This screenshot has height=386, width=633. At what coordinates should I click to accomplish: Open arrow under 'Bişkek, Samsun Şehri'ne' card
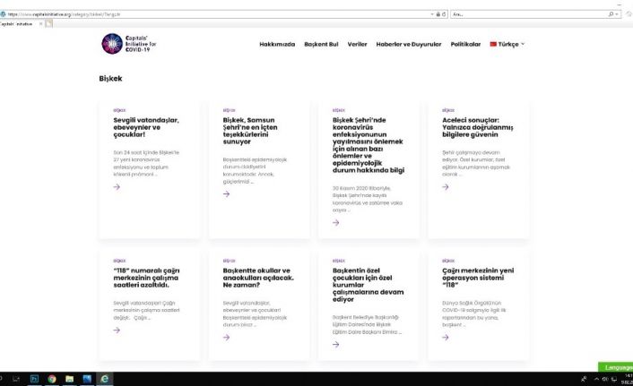pyautogui.click(x=227, y=194)
